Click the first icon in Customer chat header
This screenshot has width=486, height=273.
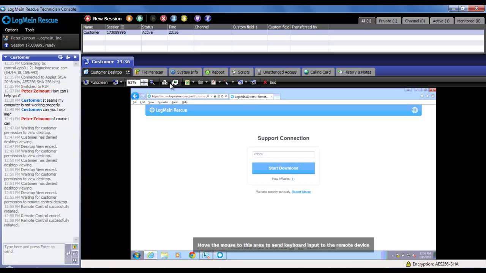(x=60, y=57)
